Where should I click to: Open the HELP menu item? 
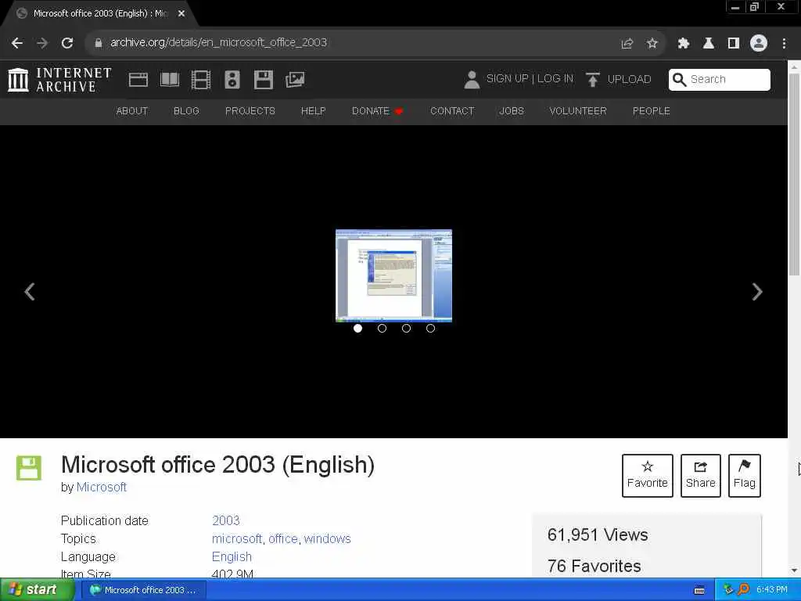[x=313, y=111]
